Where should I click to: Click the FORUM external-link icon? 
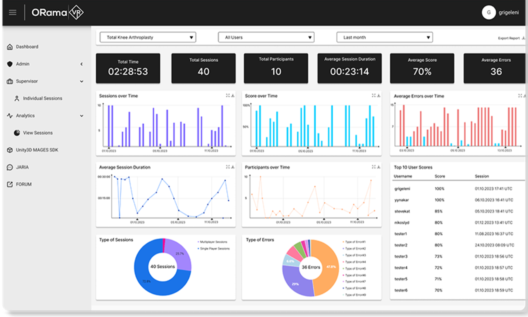click(x=9, y=184)
